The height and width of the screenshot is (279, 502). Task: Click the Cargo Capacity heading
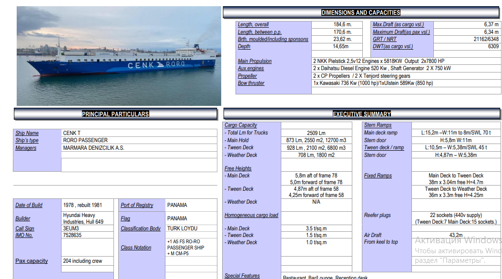pos(241,125)
